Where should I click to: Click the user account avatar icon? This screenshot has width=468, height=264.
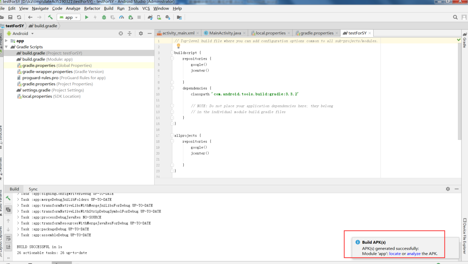464,17
